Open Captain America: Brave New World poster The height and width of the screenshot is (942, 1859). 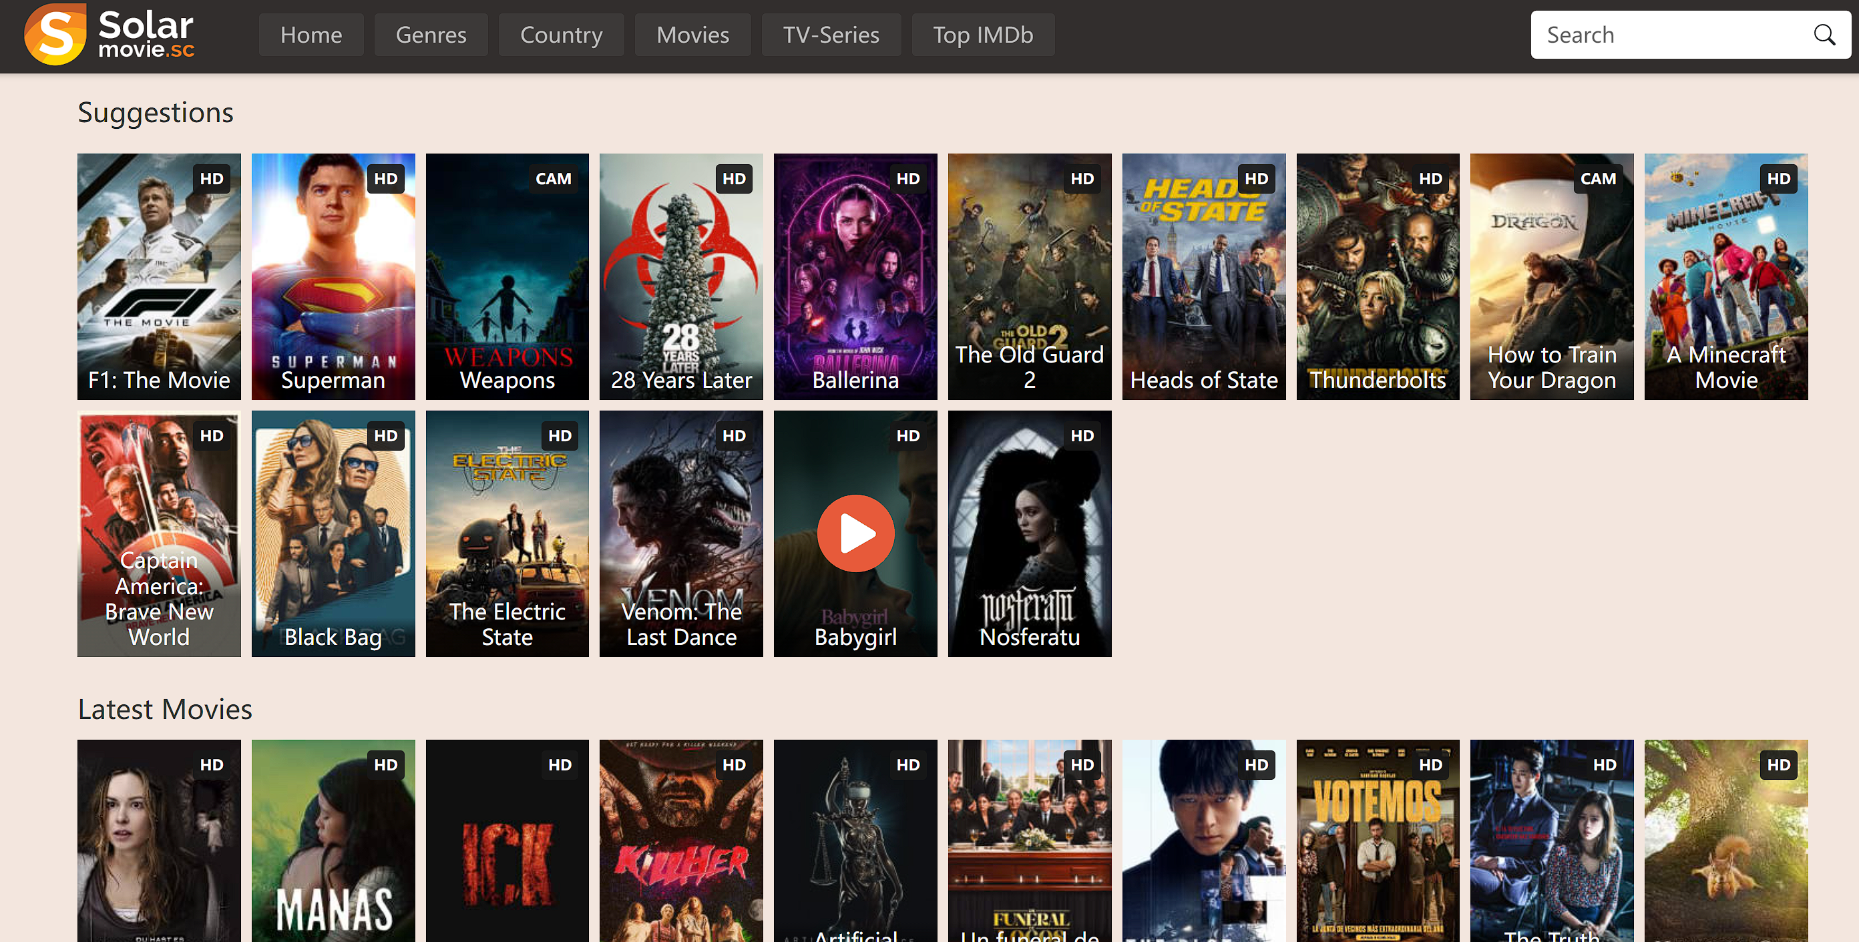(x=159, y=533)
